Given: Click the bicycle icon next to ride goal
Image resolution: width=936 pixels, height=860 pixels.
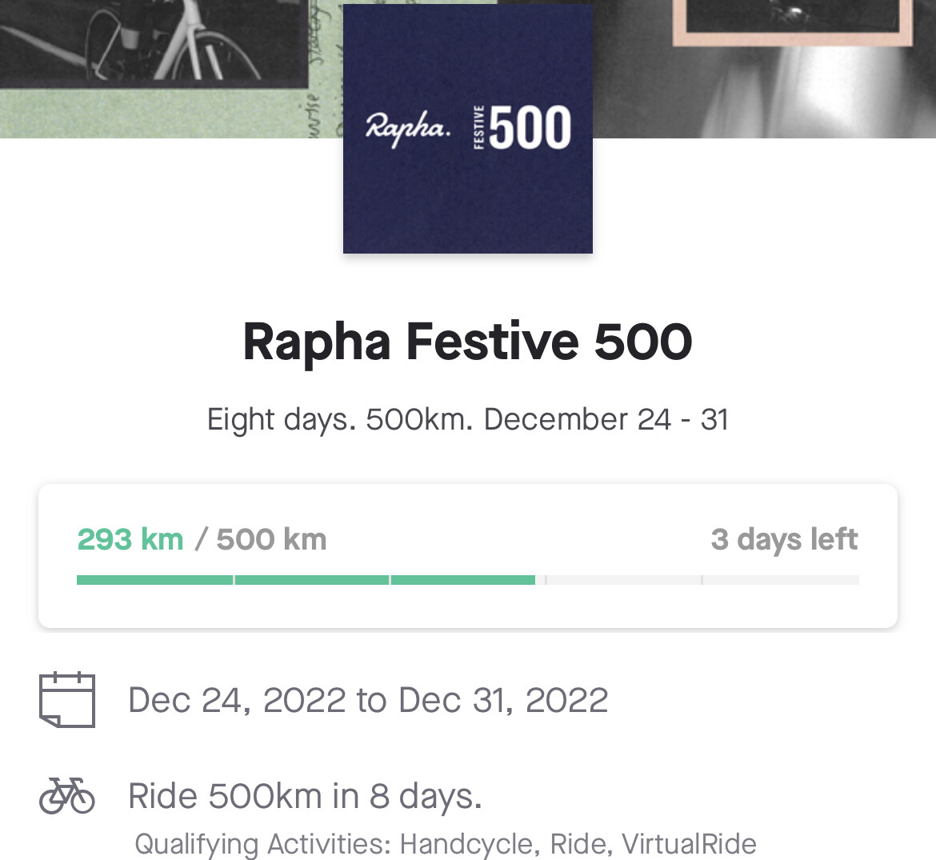Looking at the screenshot, I should click(67, 795).
